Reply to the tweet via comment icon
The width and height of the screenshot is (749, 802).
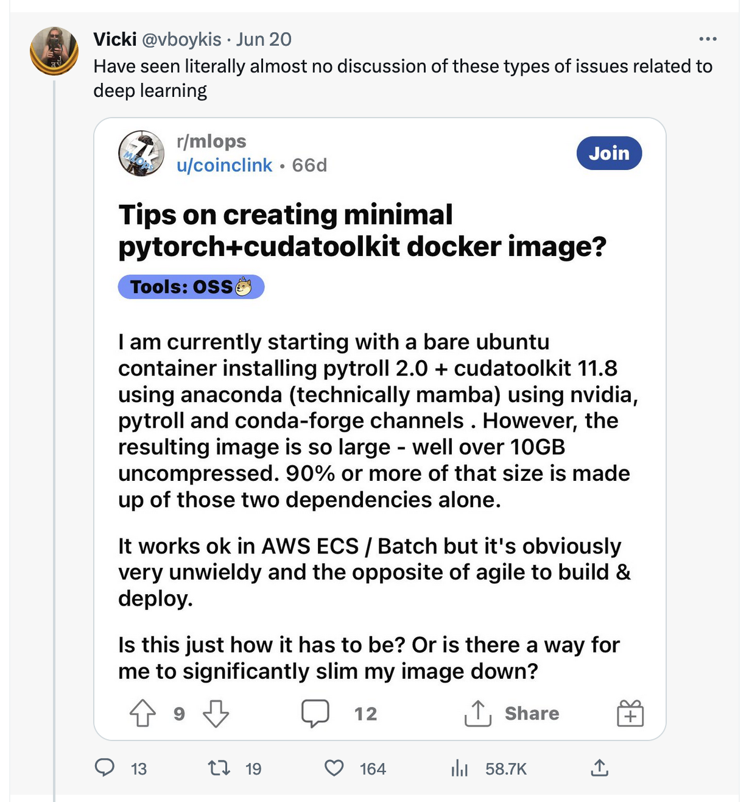[x=105, y=768]
